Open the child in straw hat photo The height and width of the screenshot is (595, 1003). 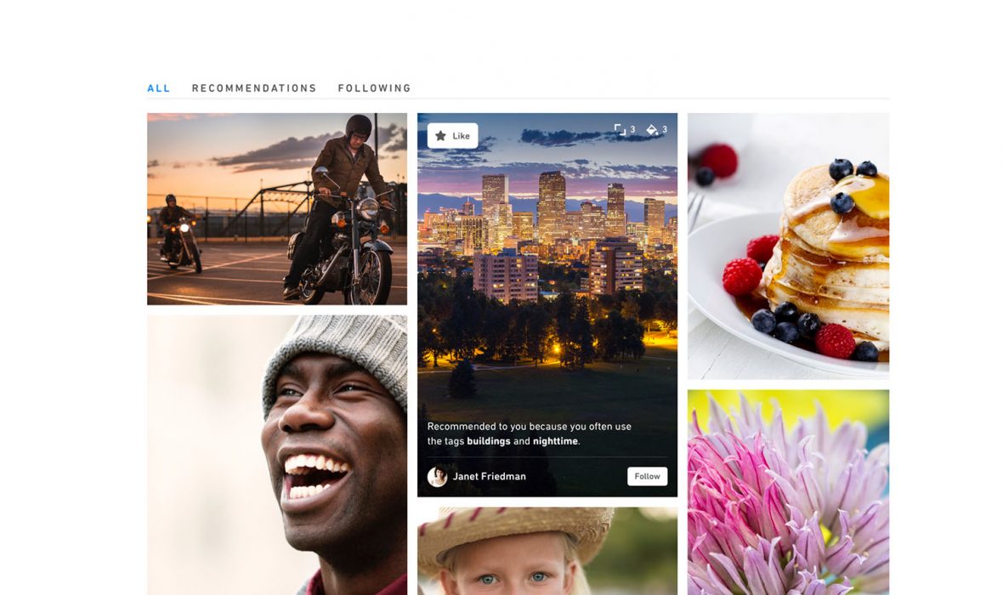tap(547, 551)
